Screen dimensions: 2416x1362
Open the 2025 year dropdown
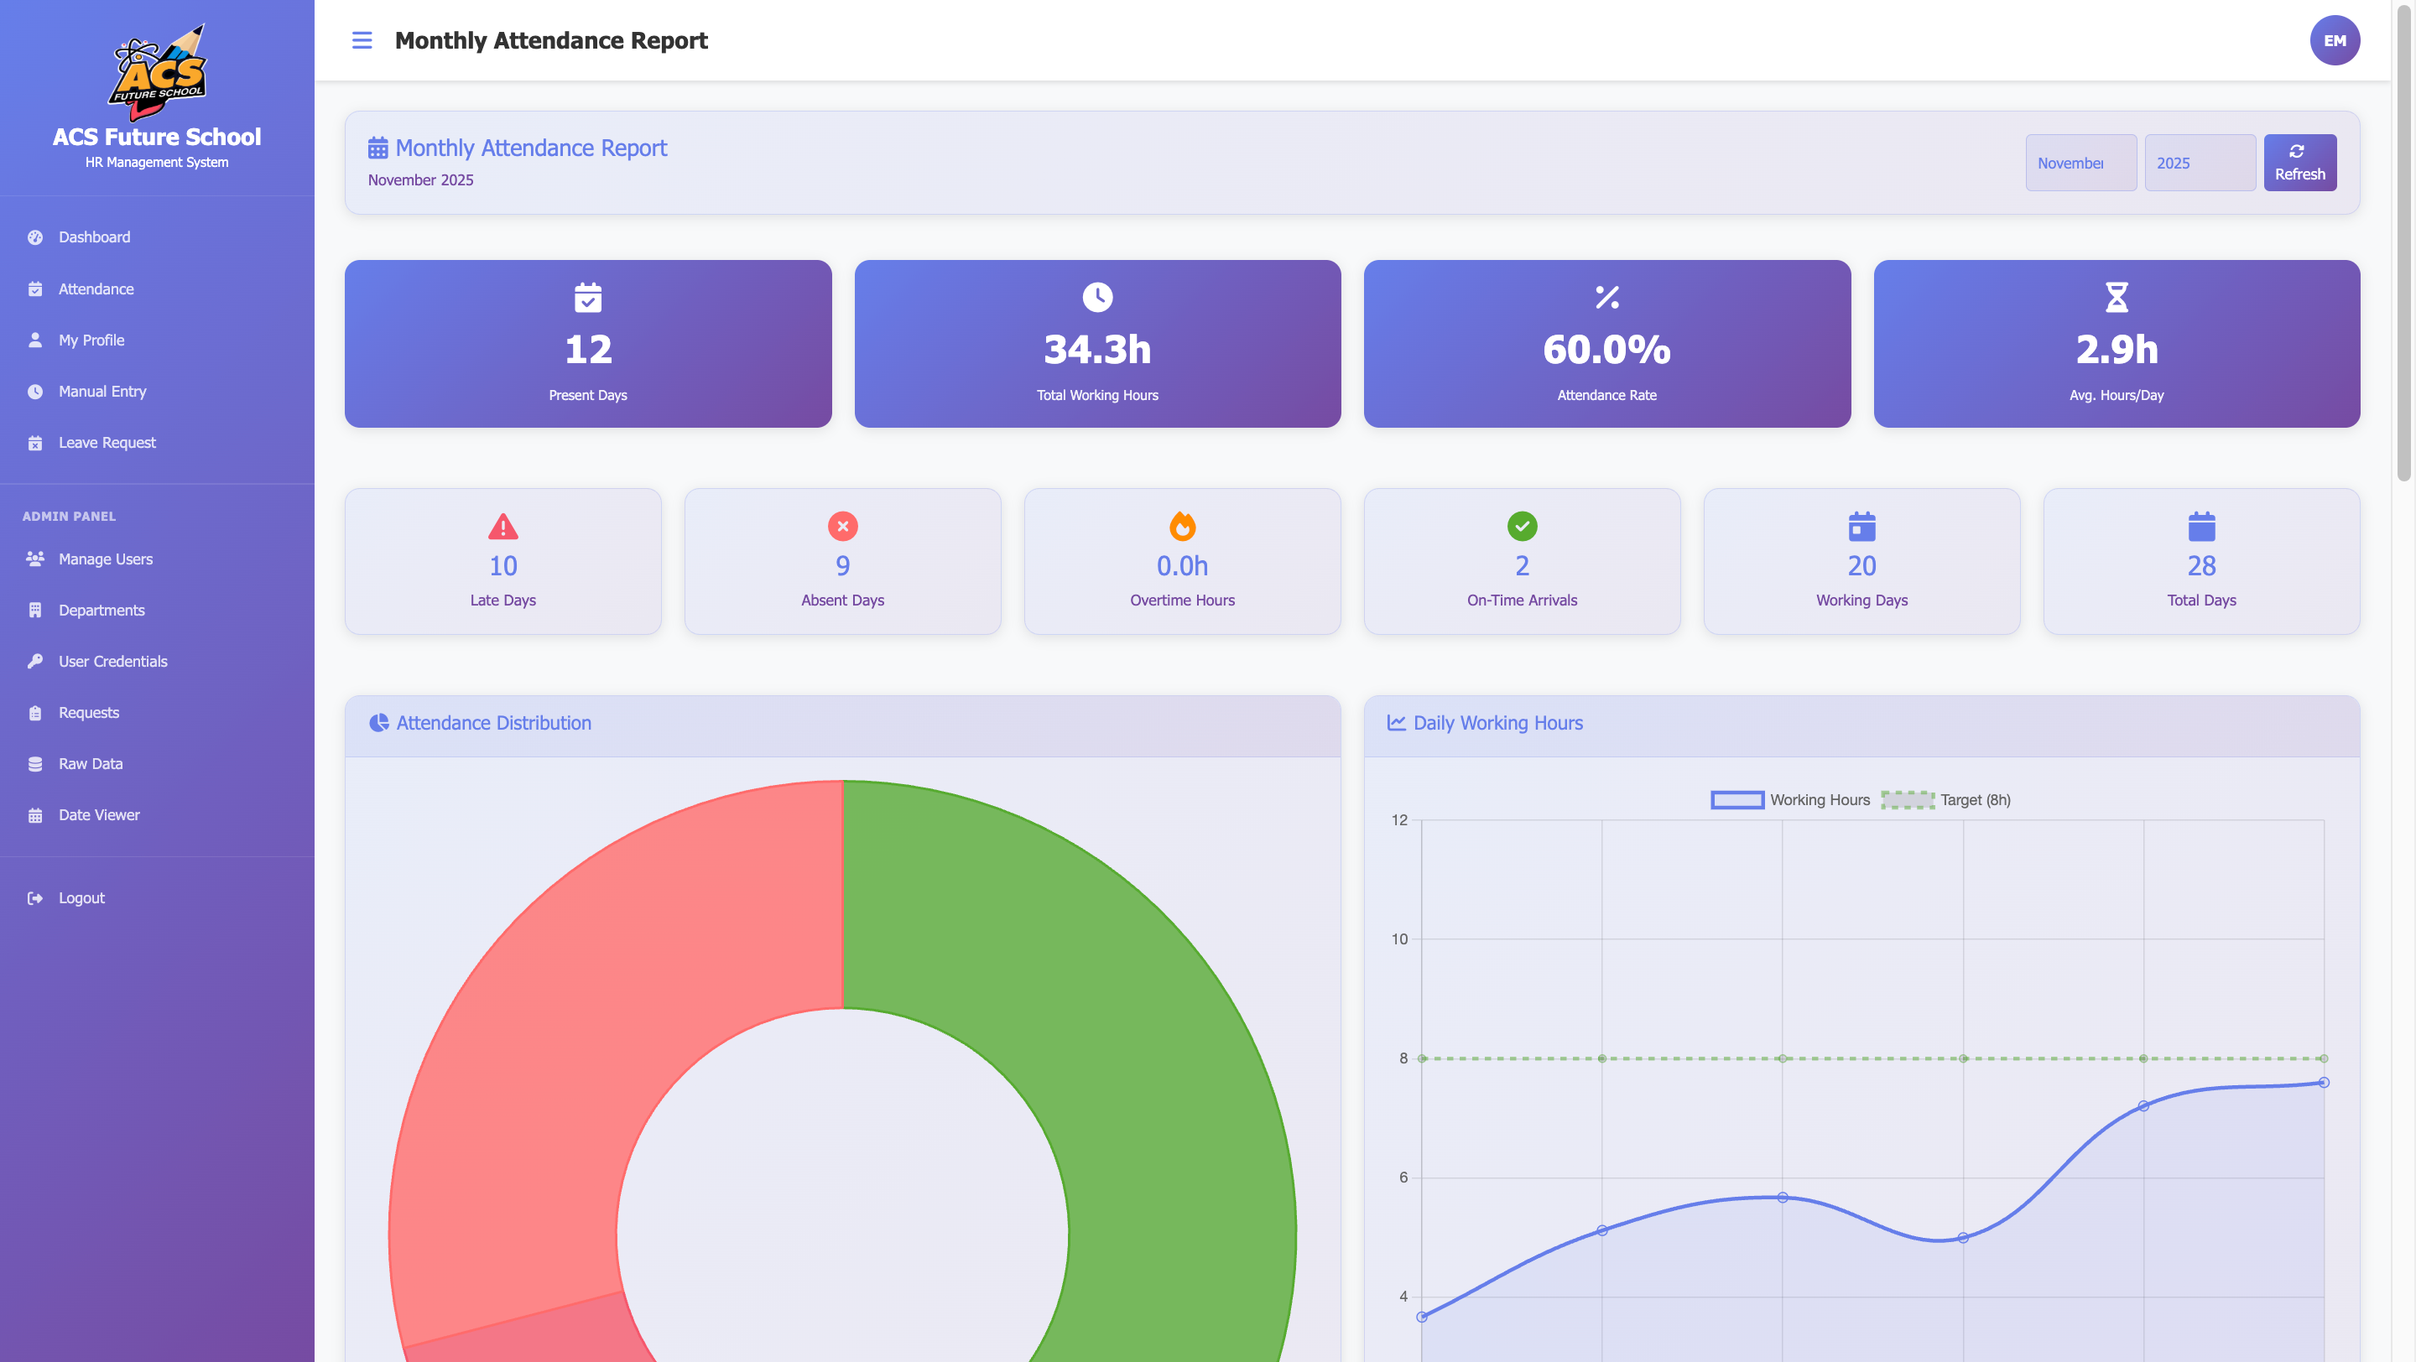(x=2200, y=163)
